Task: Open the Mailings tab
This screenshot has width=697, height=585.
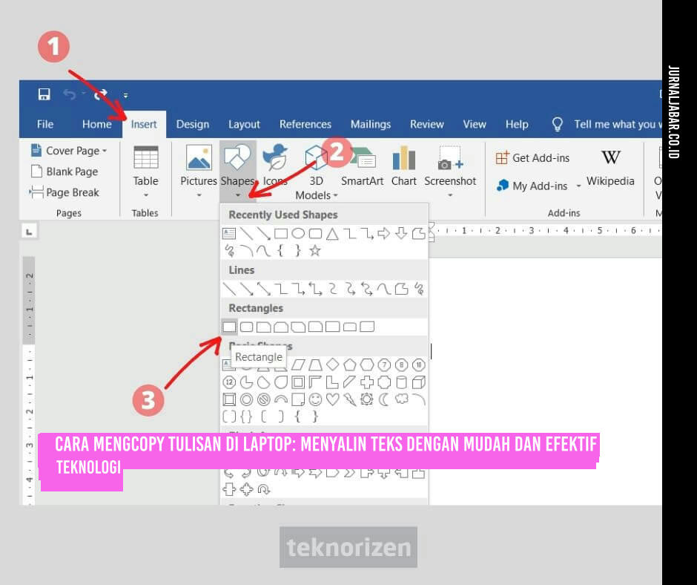Action: pyautogui.click(x=370, y=124)
